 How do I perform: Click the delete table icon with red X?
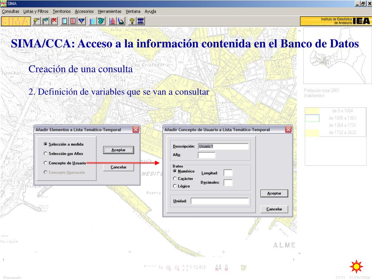click(x=54, y=21)
